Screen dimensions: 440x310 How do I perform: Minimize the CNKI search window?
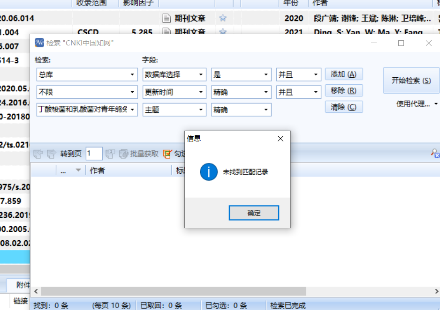(374, 43)
